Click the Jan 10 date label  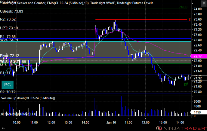point(111,123)
